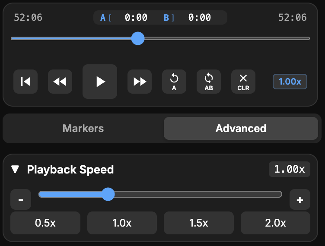Click the blue 1.00x speed badge
This screenshot has height=246, width=325.
[x=290, y=82]
